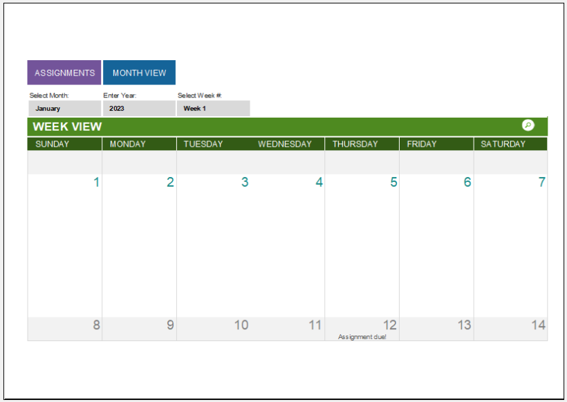
Task: Select the calendar cell for January 1
Action: click(64, 242)
